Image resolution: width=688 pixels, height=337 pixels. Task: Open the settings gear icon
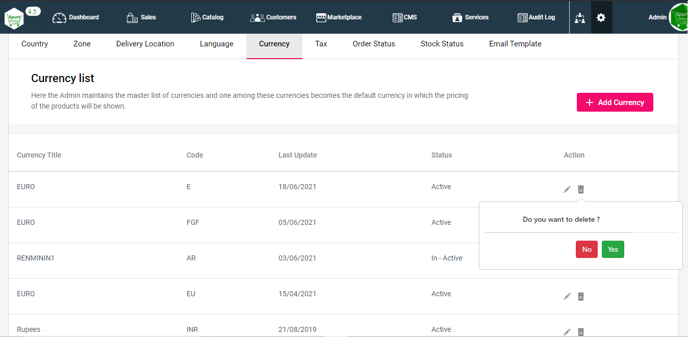[x=601, y=17]
